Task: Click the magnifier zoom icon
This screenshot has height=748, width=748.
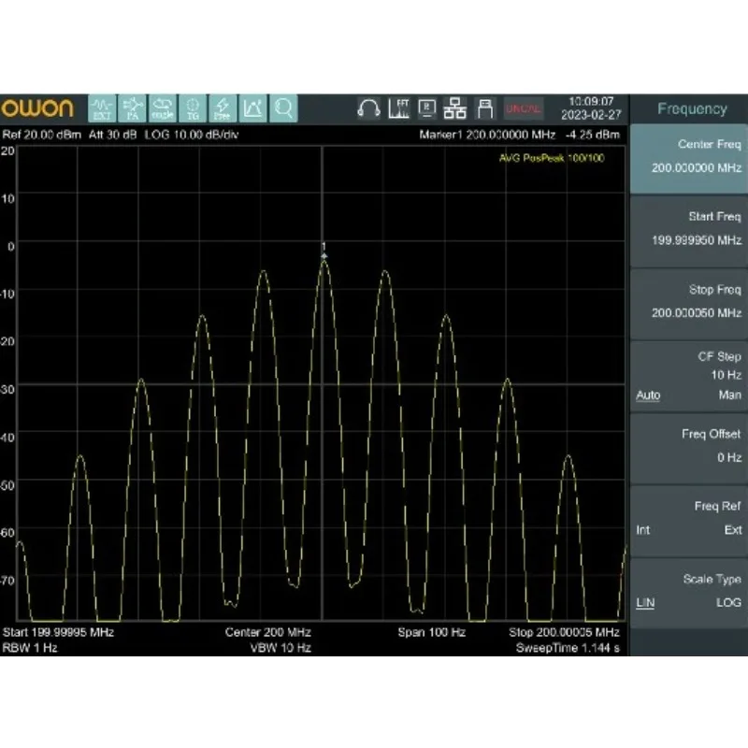Action: point(283,108)
